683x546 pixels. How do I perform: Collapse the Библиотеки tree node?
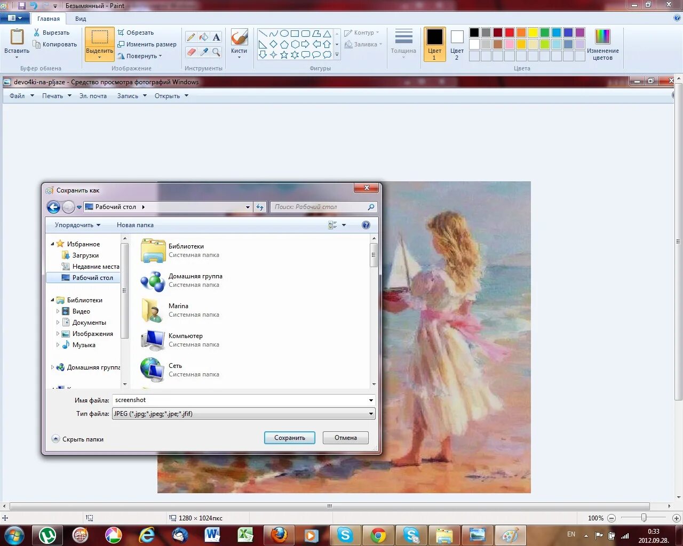click(x=52, y=300)
